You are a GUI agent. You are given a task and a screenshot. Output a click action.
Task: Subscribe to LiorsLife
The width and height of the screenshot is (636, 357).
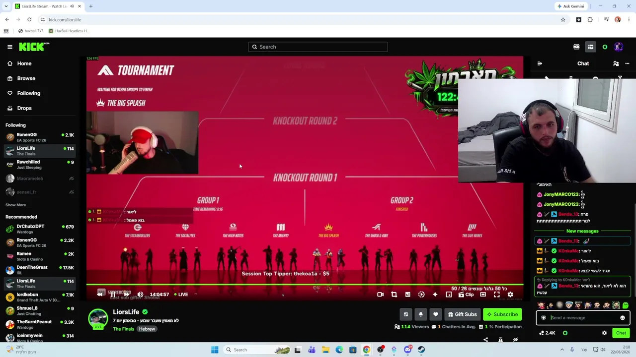click(502, 314)
